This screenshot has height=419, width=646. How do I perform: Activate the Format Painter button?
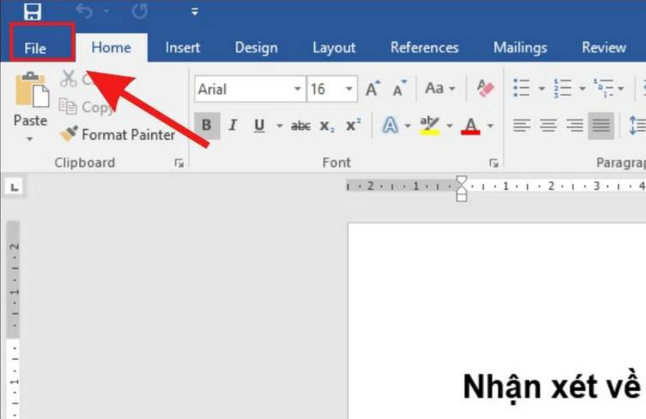pyautogui.click(x=117, y=134)
